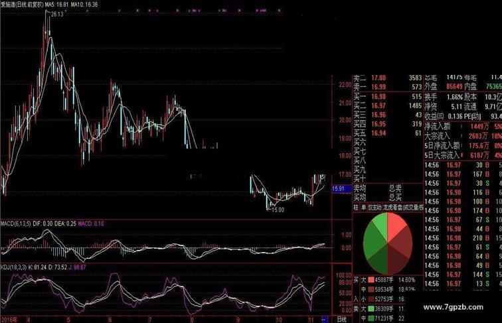
Task: Select the MACD(6,13,5) indicator label
Action: coord(16,224)
